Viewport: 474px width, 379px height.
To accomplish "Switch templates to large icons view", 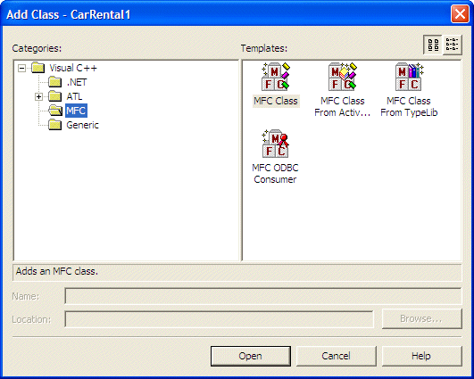I will [x=433, y=45].
